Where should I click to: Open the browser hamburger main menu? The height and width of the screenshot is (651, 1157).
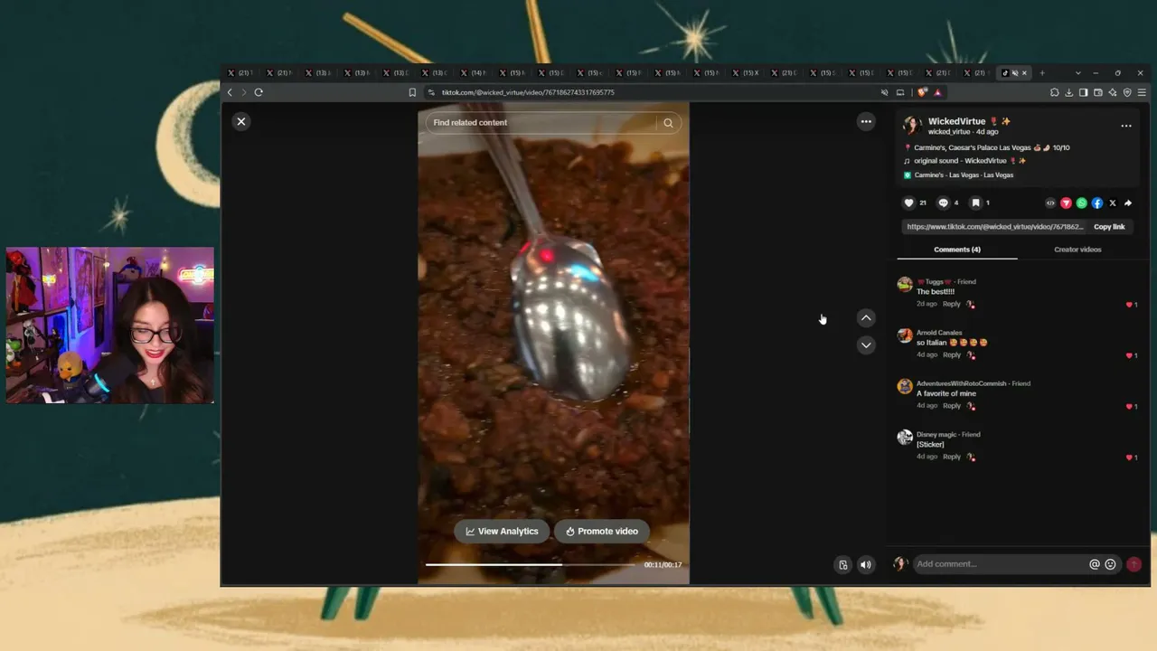[1142, 92]
